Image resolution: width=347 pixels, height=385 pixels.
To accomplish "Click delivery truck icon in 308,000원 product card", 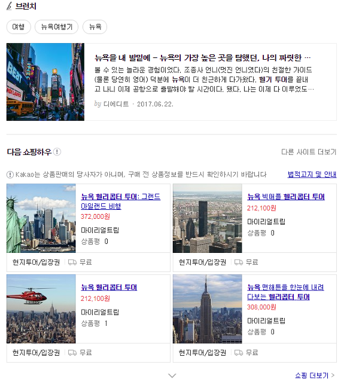I will click(x=239, y=353).
